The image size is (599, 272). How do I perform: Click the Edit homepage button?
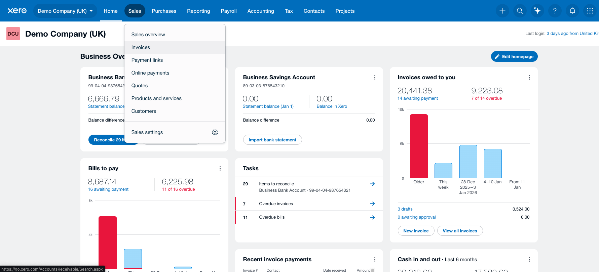point(514,56)
